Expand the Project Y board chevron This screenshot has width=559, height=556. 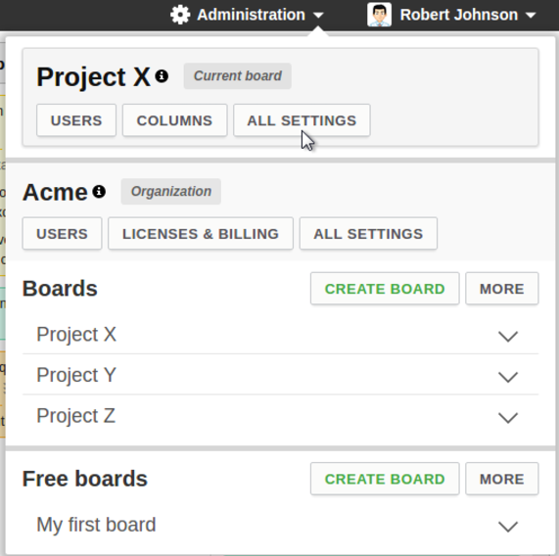tap(508, 377)
